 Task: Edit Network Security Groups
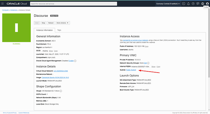point(145,63)
